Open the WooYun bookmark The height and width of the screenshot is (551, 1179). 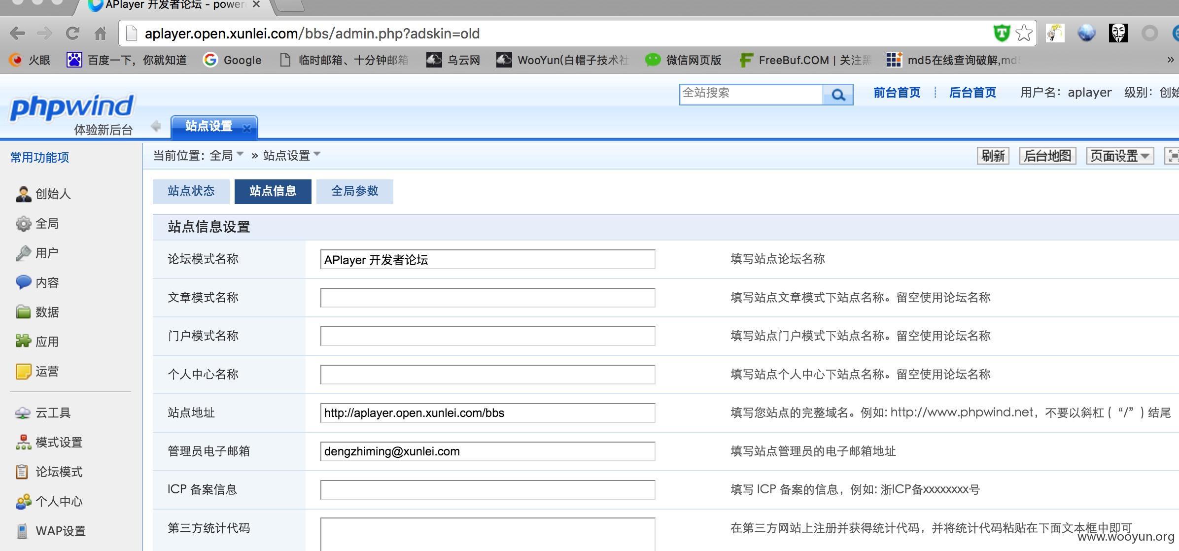click(x=562, y=60)
